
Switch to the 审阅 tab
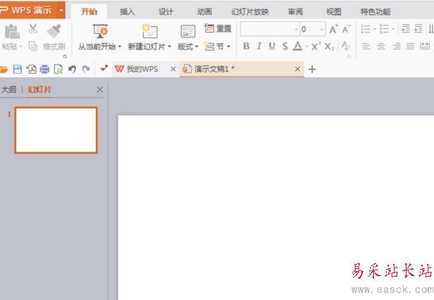(x=295, y=11)
